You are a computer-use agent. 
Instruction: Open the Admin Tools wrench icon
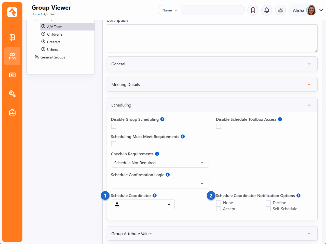pos(12,94)
